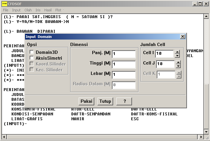210x141 pixels.
Task: Open the Input menu
Action: click(x=16, y=10)
